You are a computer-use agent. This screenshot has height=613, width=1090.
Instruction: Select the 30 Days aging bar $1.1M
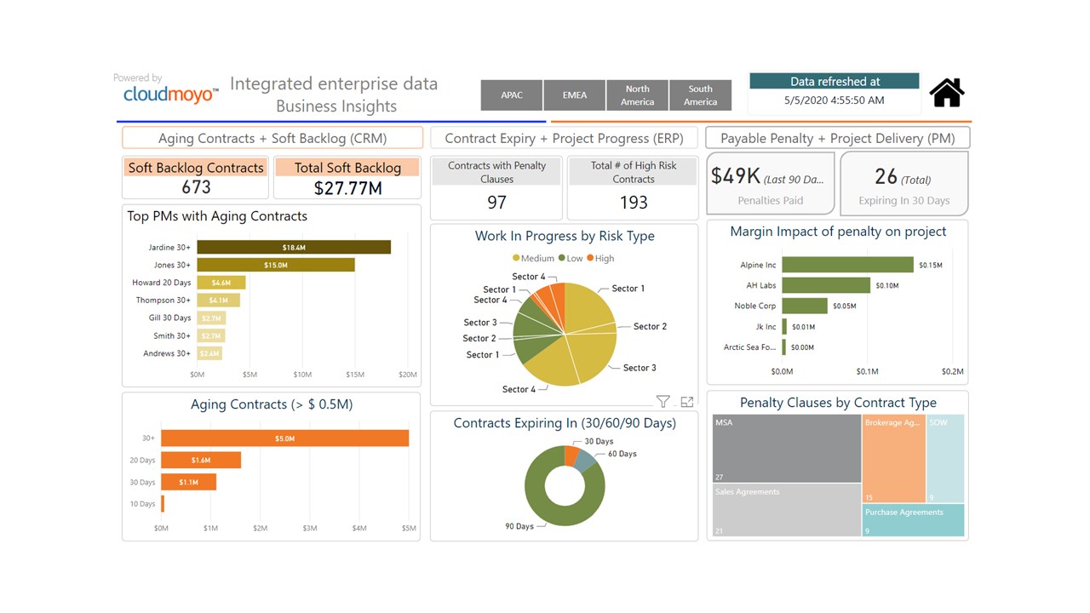[x=188, y=482]
